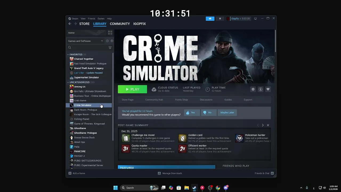Open the notifications bell
Screen dimensions: 341x192
[220, 19]
